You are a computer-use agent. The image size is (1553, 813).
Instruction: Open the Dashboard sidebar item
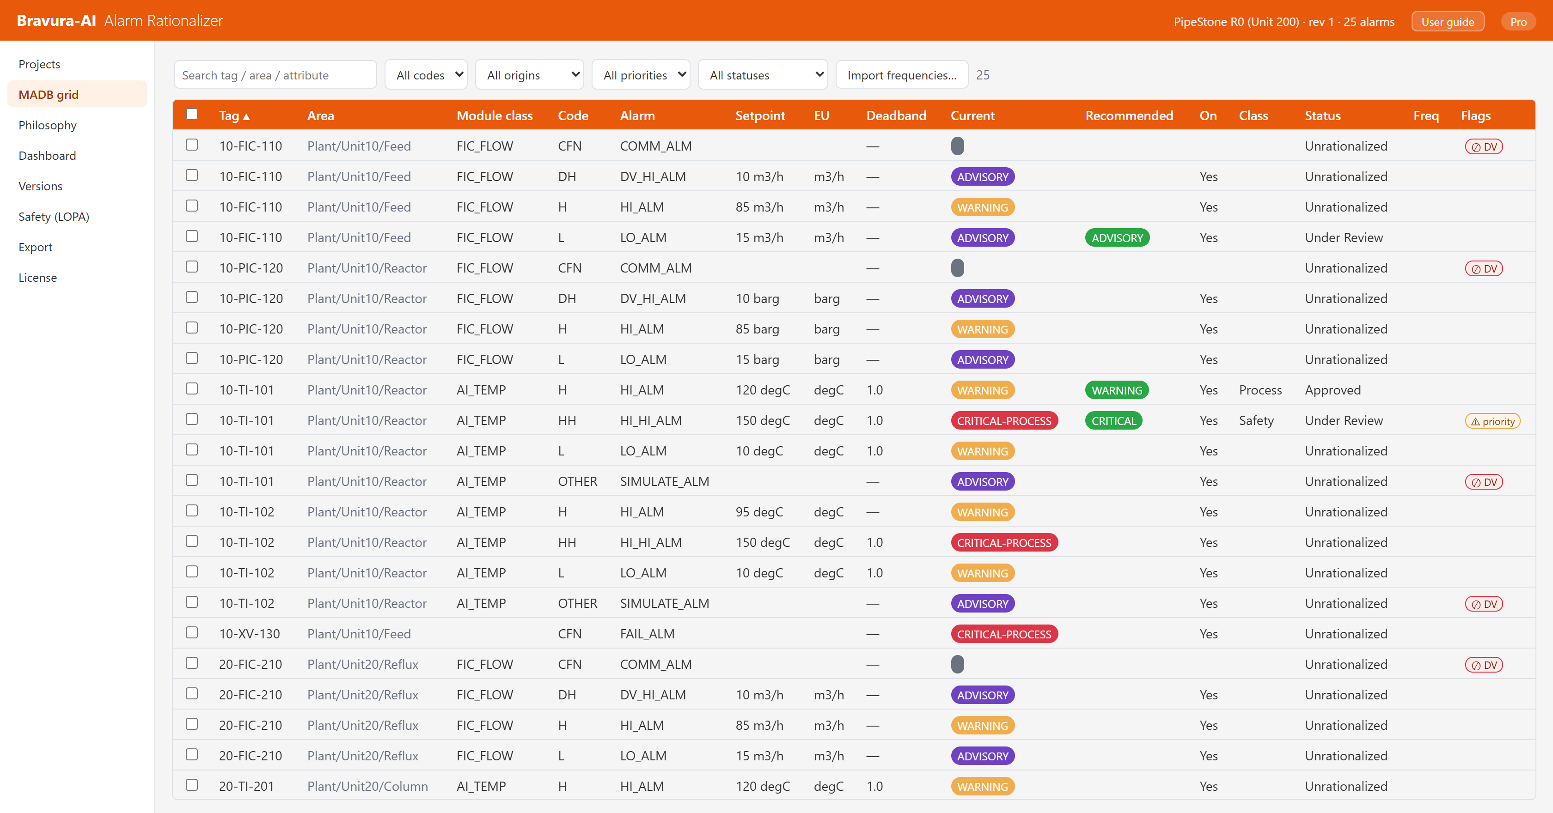77,156
